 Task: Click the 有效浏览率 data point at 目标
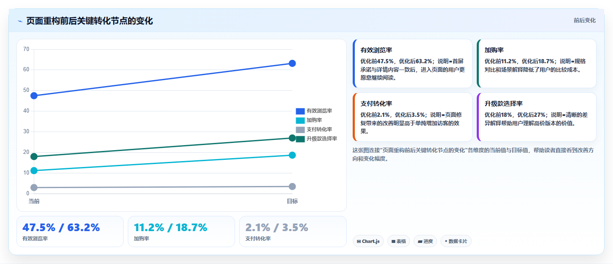coord(292,63)
